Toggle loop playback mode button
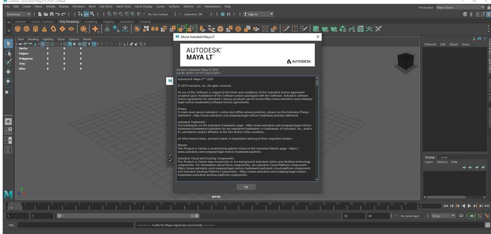The image size is (491, 234). 461,216
